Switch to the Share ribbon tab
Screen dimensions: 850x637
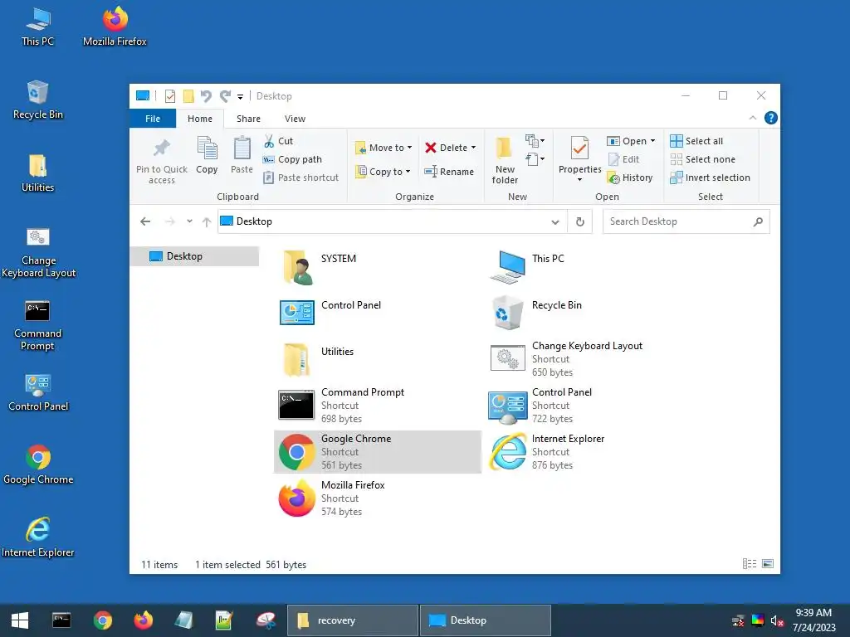pos(248,119)
